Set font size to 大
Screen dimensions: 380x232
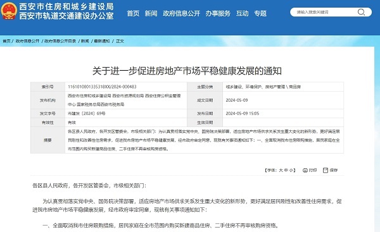tap(281, 170)
